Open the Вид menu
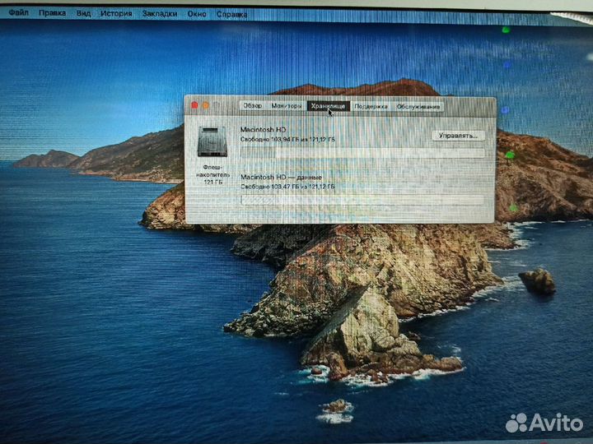The width and height of the screenshot is (593, 444). click(83, 14)
